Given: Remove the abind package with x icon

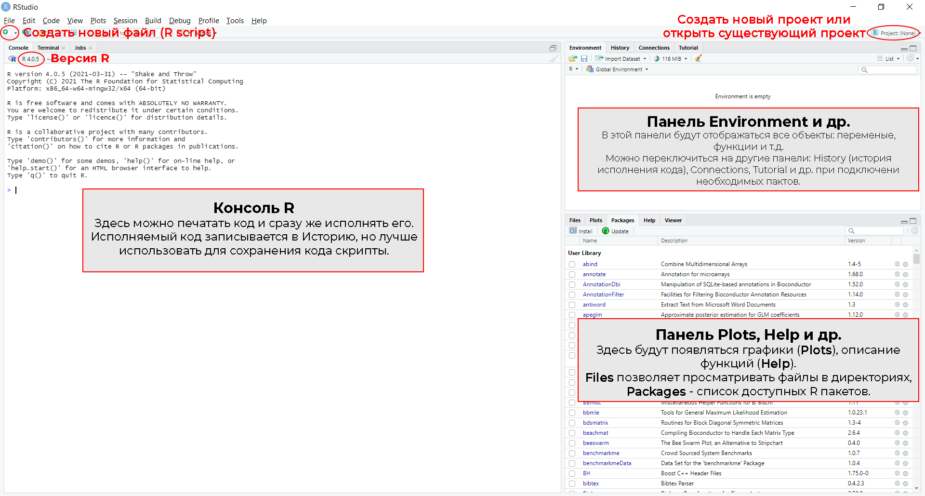Looking at the screenshot, I should pyautogui.click(x=905, y=264).
